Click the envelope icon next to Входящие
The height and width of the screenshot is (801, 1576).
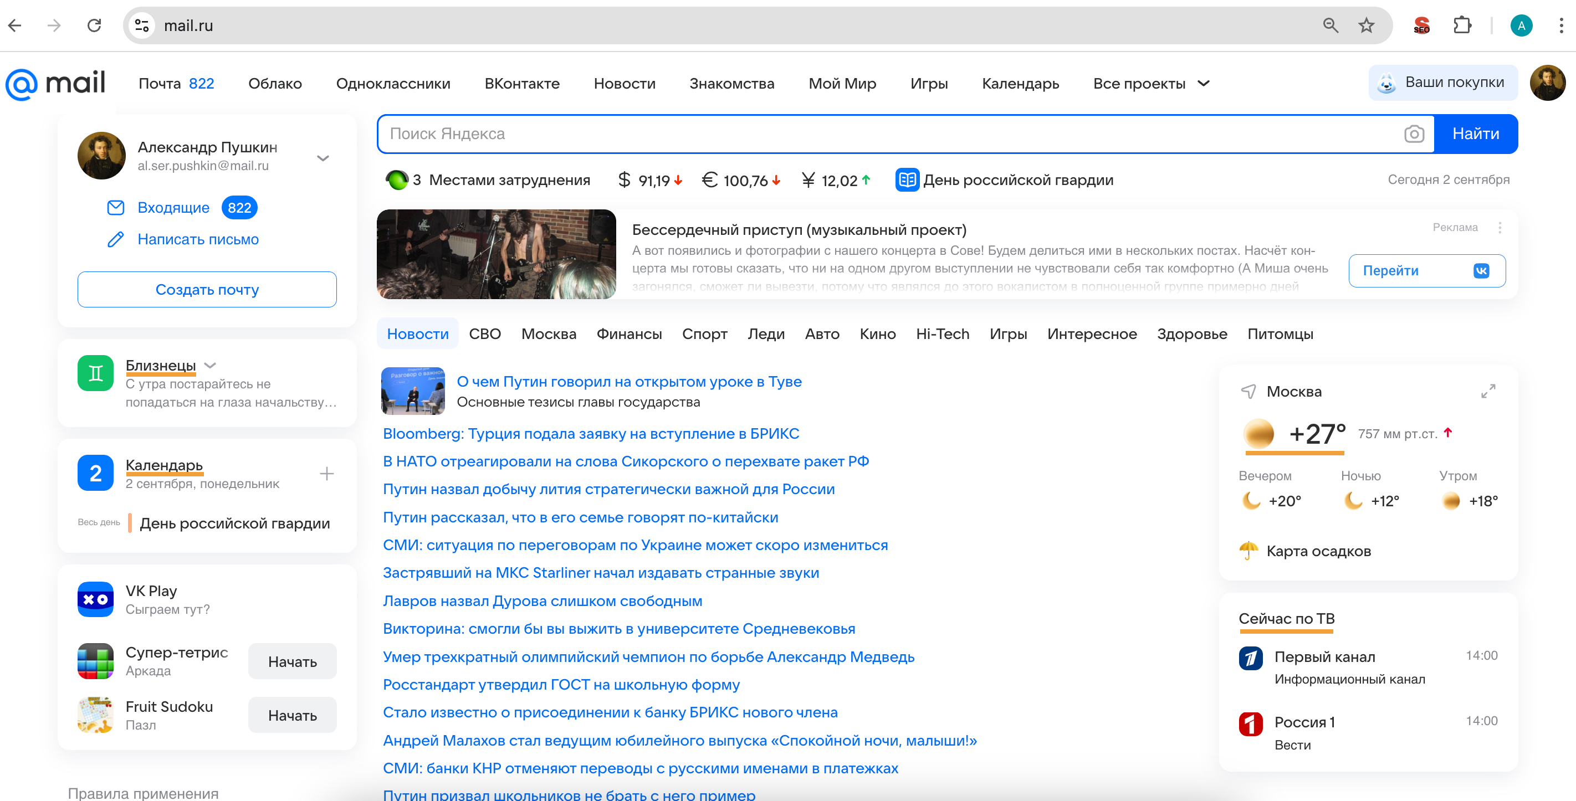116,208
